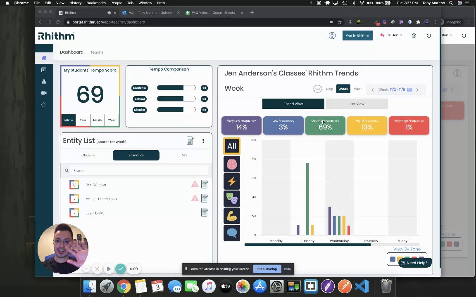
Task: Filter by Optimal Frequency green tile
Action: [x=325, y=125]
